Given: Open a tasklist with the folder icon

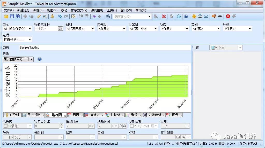Looking at the screenshot, I should tap(6, 16).
